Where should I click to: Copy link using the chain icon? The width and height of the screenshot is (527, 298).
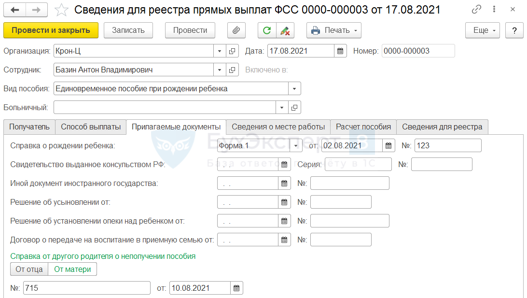click(x=476, y=9)
